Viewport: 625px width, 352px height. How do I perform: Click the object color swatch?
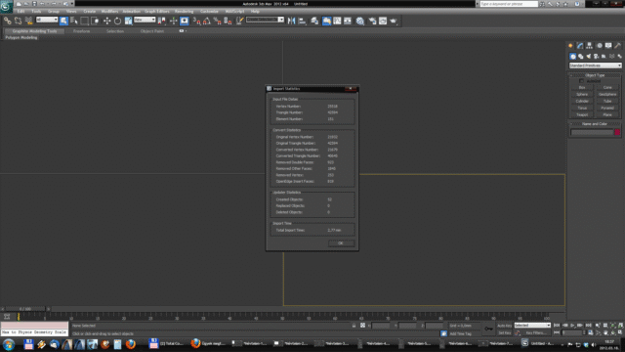tap(617, 132)
